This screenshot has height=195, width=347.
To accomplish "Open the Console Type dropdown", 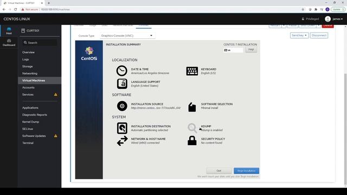I will (127, 36).
